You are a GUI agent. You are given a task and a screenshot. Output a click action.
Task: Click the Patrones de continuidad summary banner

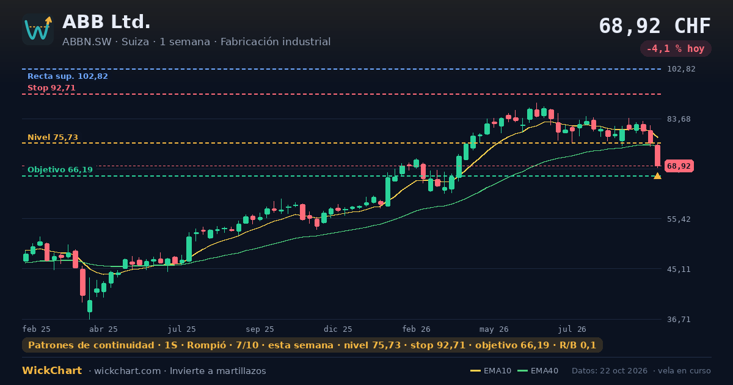312,345
